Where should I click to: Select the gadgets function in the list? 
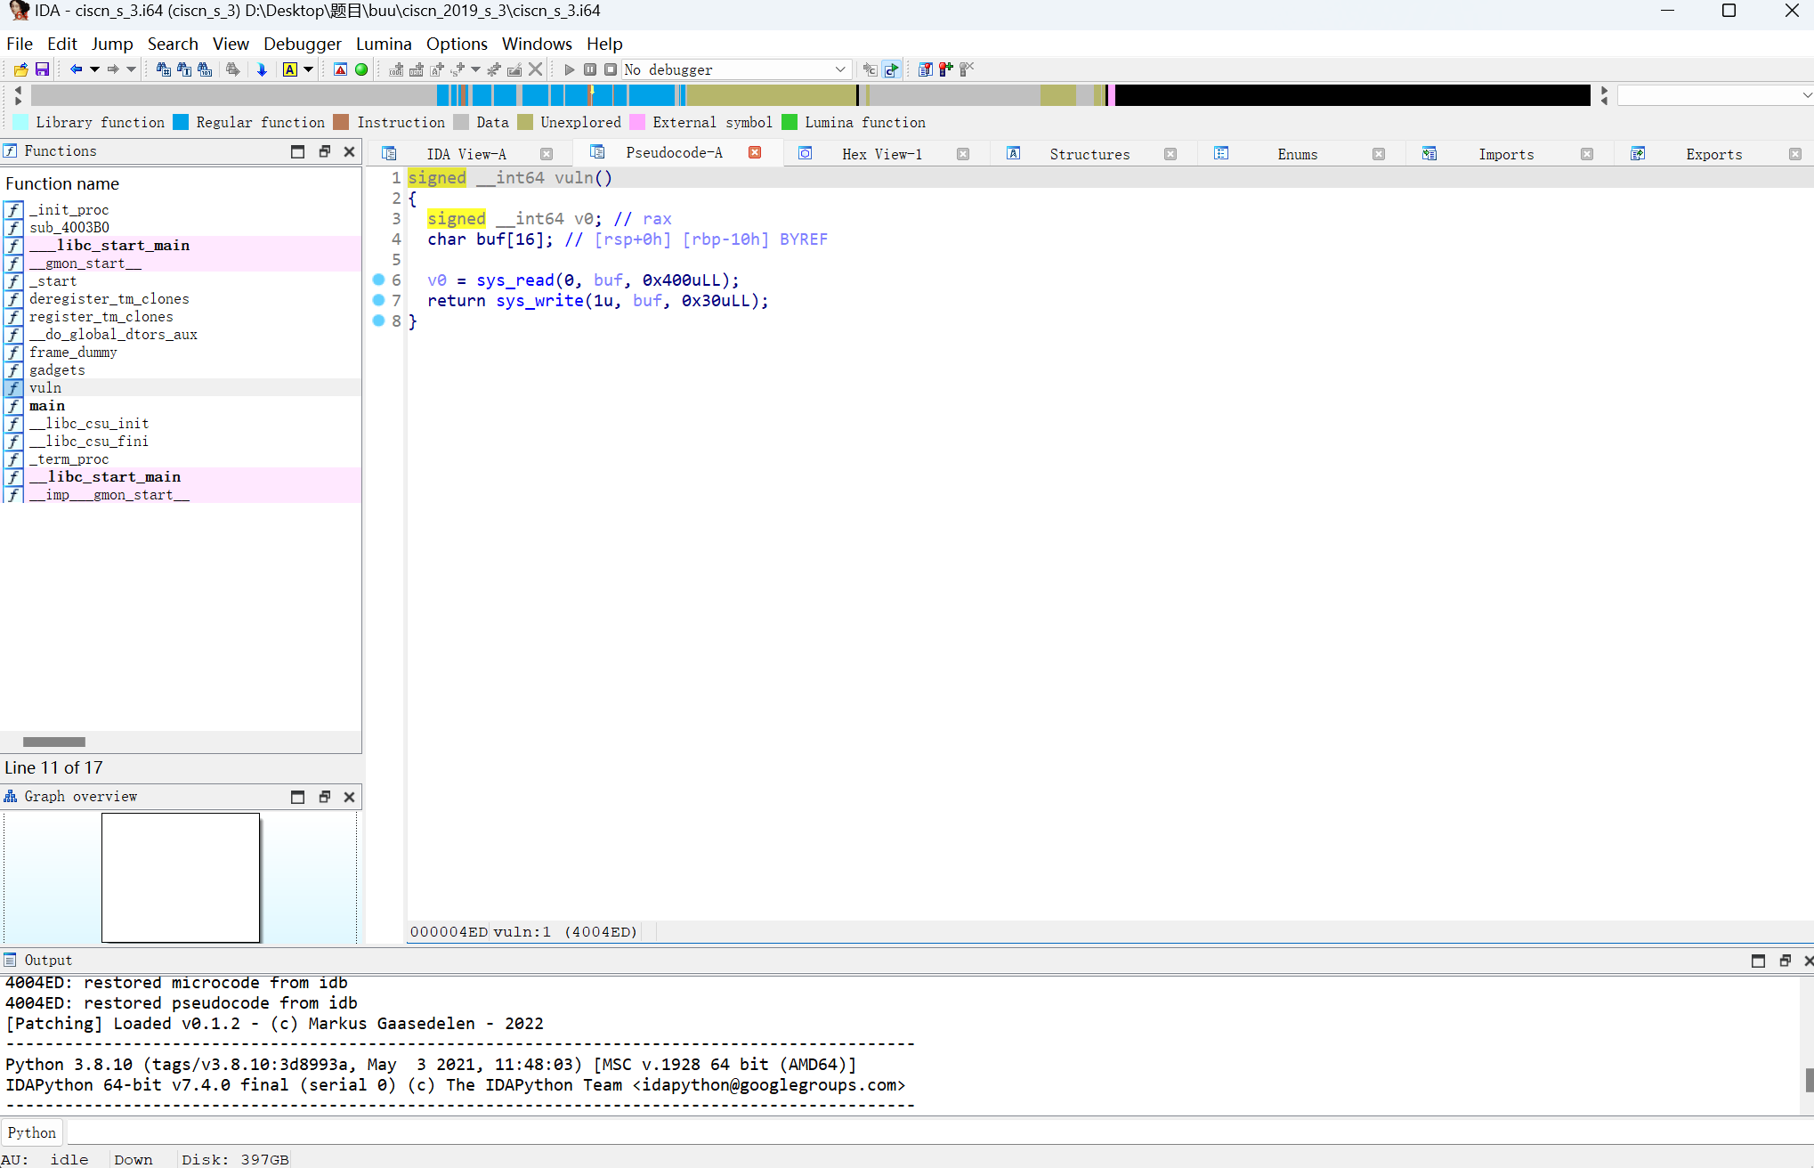(181, 370)
